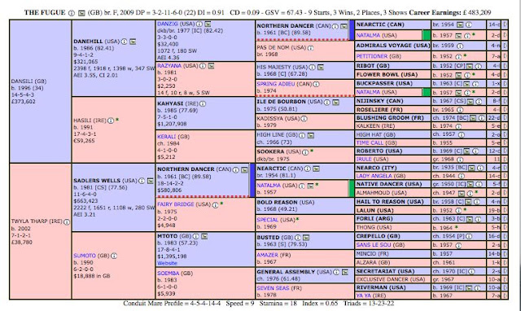Open TIME CALL link
The width and height of the screenshot is (521, 311).
[370, 142]
